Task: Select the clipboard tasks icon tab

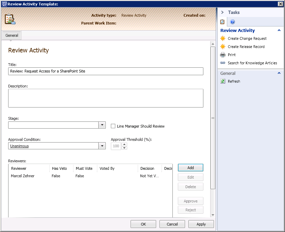Action: (222, 22)
